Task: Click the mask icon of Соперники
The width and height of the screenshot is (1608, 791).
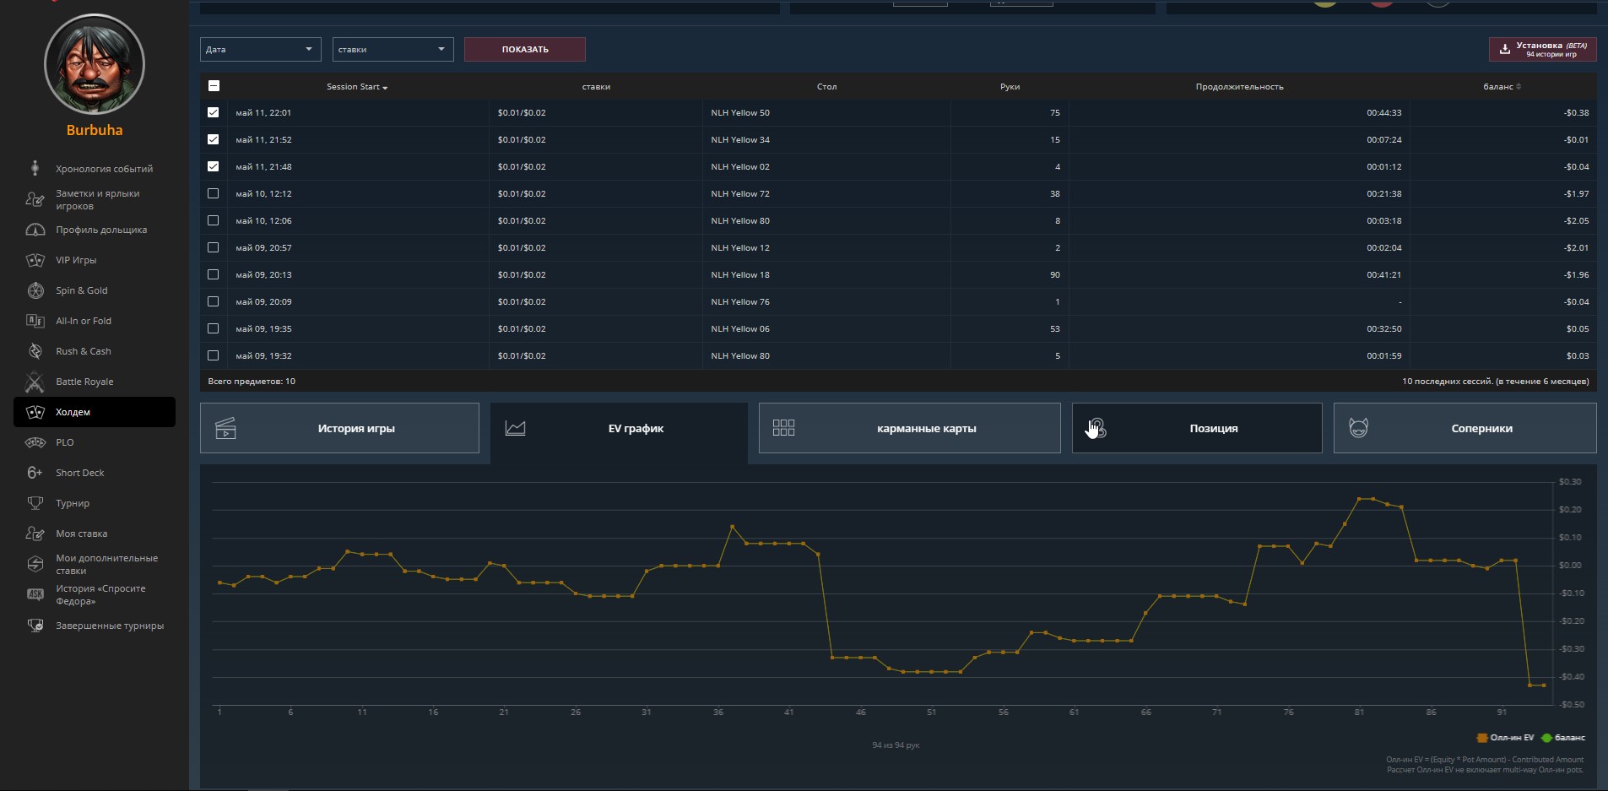Action: pos(1358,428)
